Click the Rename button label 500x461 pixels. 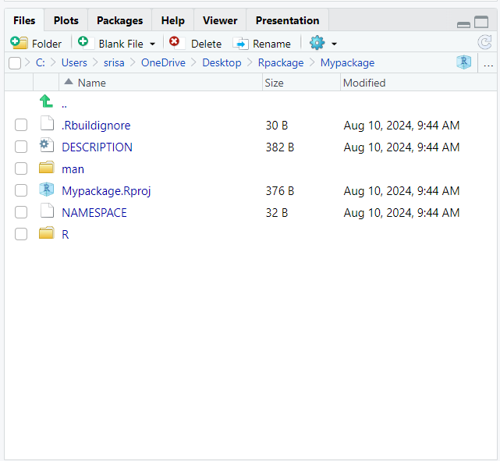[x=271, y=44]
